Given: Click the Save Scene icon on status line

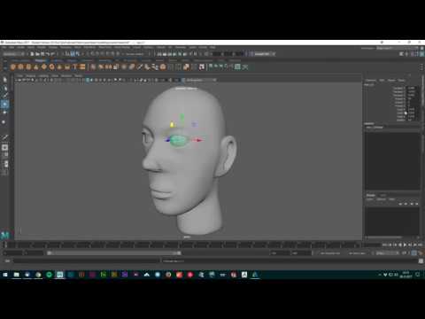Looking at the screenshot, I should [x=42, y=54].
